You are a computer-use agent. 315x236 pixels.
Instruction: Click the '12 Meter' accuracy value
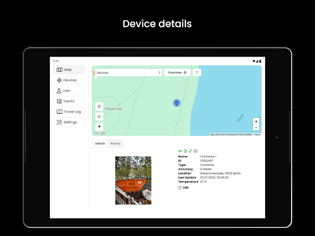[x=205, y=169]
